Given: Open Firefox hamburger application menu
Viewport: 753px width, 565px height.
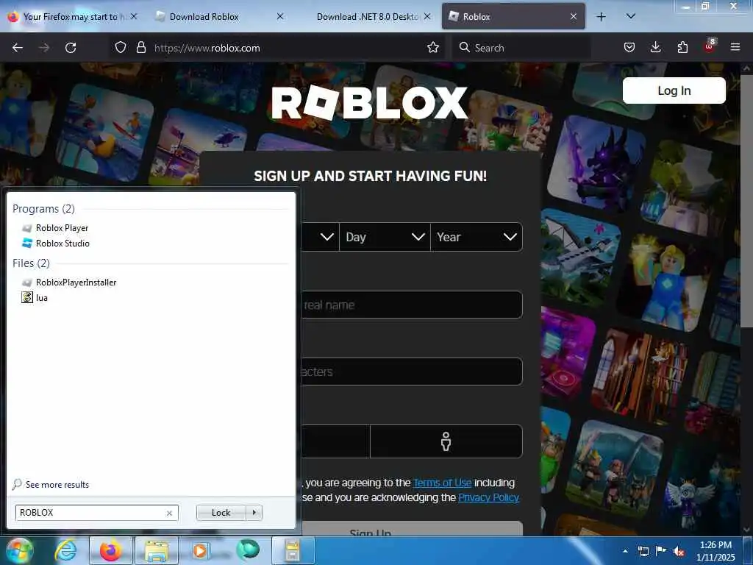Looking at the screenshot, I should click(735, 48).
